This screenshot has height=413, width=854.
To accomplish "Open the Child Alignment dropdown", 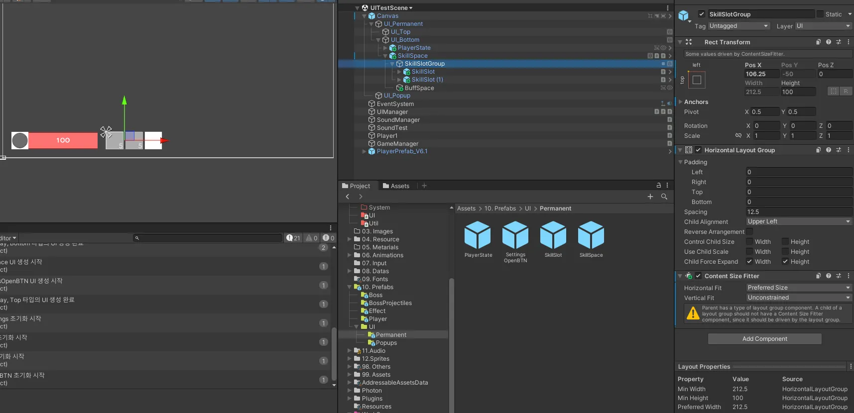I will (x=798, y=222).
